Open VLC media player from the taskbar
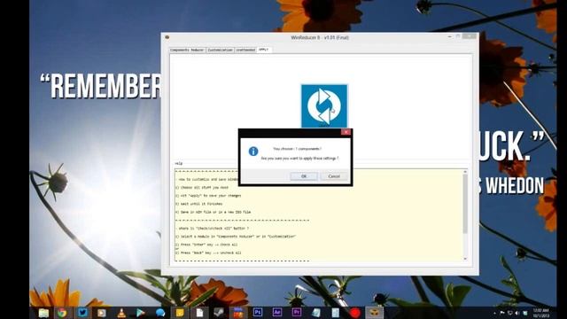Viewport: 567px width, 319px height. point(121,313)
